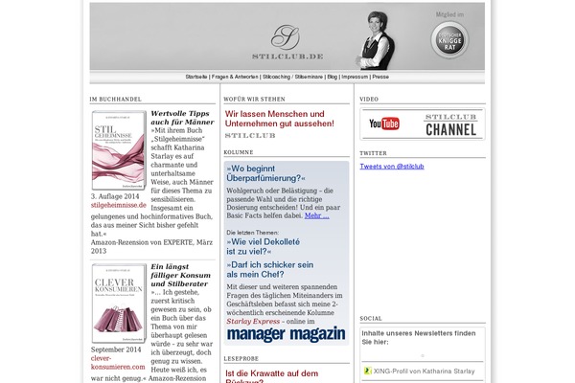Click the LESEPROBE section heading
This screenshot has height=383, width=575.
pos(241,358)
